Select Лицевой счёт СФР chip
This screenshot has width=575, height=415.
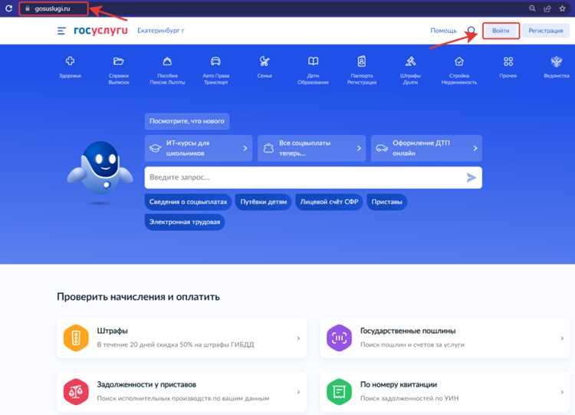(329, 202)
